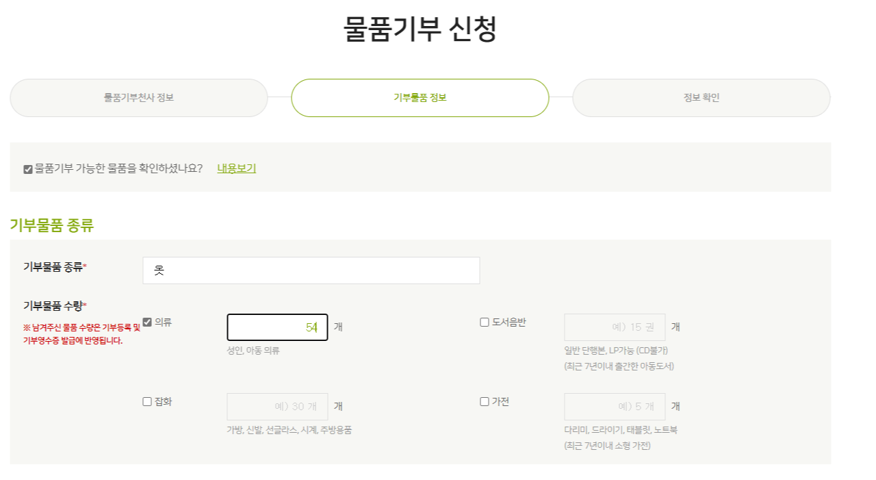Switch to the 정보 확인 step
This screenshot has height=480, width=876.
701,97
